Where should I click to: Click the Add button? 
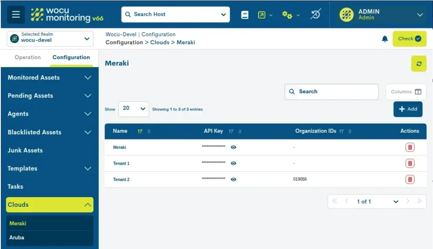point(408,109)
